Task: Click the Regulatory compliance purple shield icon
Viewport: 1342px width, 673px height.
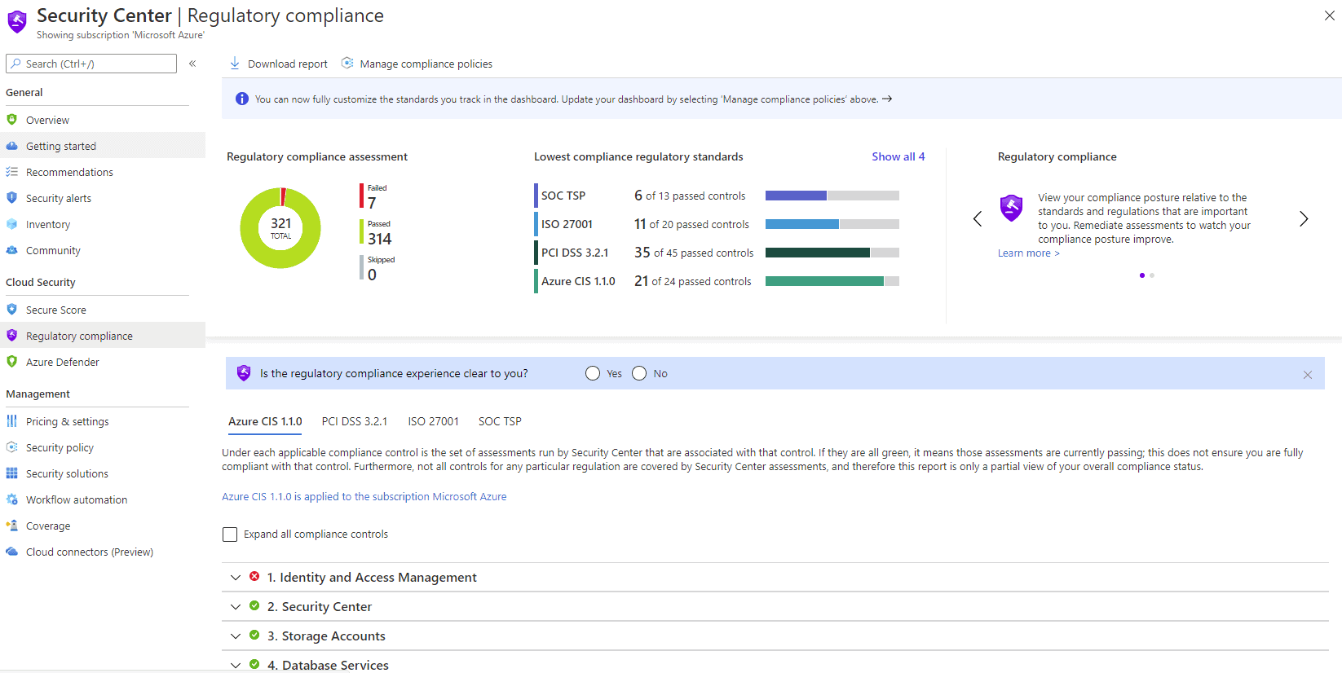Action: (x=11, y=336)
